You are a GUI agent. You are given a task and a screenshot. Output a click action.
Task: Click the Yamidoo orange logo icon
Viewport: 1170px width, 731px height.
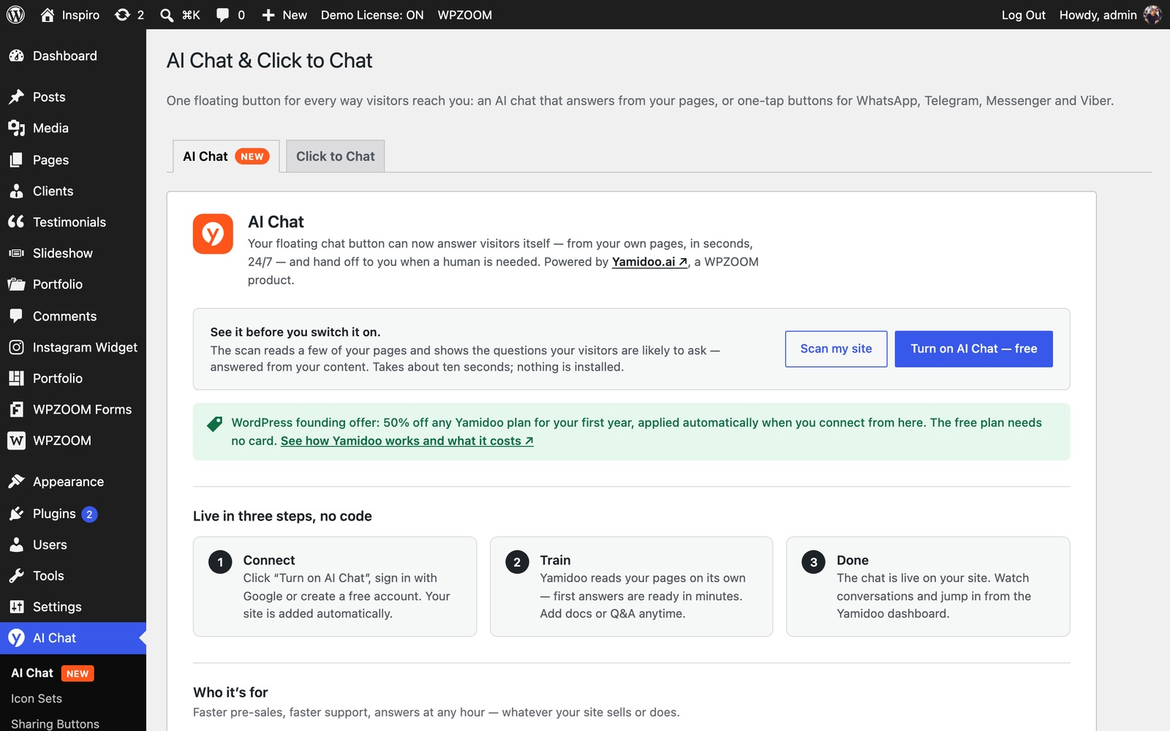pos(213,234)
